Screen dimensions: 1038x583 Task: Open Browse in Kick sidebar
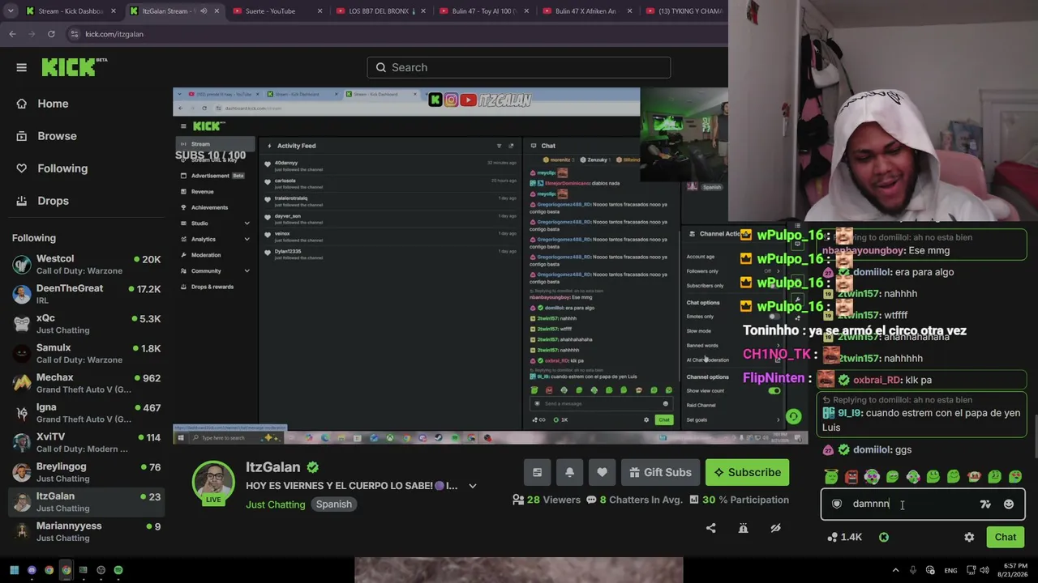point(57,136)
